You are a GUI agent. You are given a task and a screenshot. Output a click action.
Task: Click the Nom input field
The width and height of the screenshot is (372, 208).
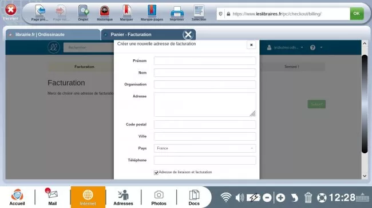click(x=205, y=72)
